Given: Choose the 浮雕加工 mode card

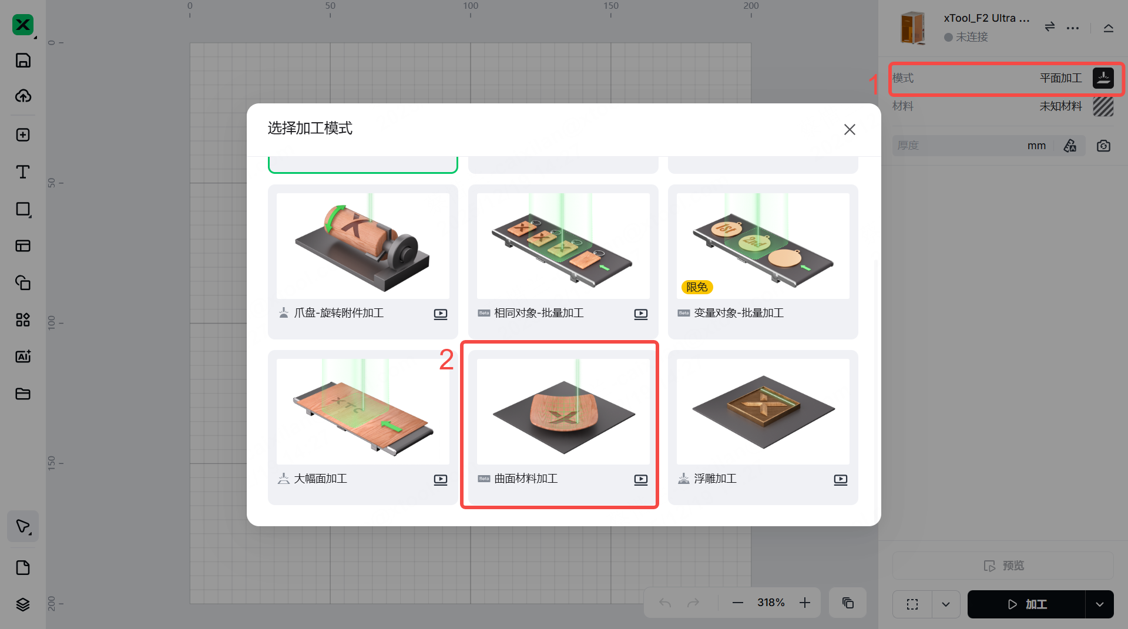Looking at the screenshot, I should 763,428.
